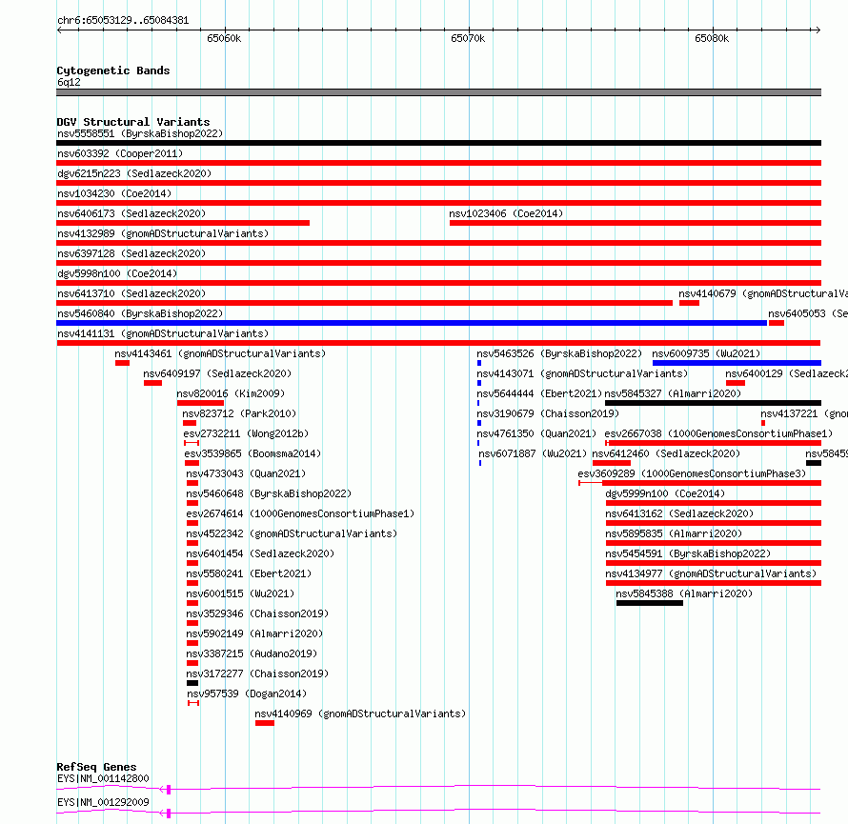The width and height of the screenshot is (848, 824).
Task: Select nsv5902149 (Almarri2020) label
Action: [x=254, y=633]
